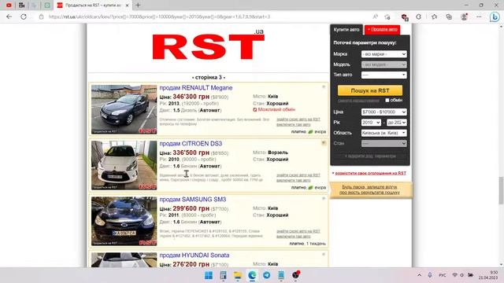Switch to Купити авто tab
Image resolution: width=504 pixels, height=283 pixels.
pyautogui.click(x=346, y=30)
